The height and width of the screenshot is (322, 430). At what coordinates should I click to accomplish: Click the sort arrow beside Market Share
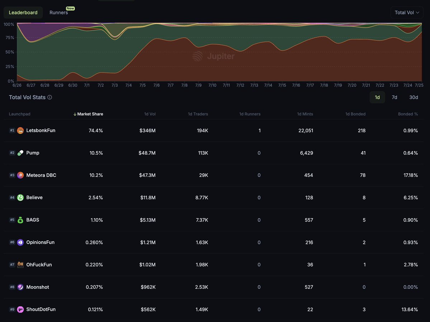click(75, 114)
